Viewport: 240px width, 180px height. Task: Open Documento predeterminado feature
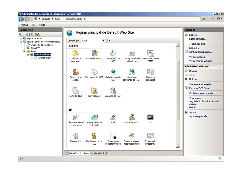tap(113, 139)
